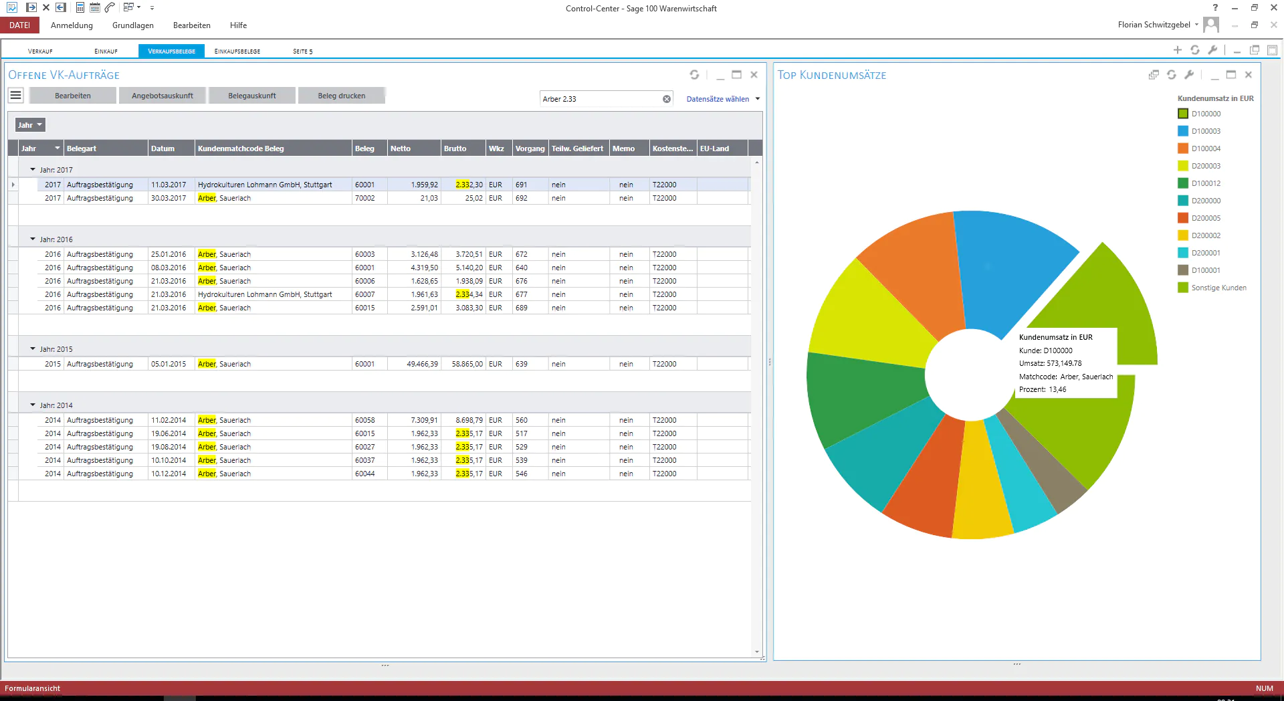This screenshot has width=1284, height=701.
Task: Open the calendar from the quick access toolbar
Action: (x=95, y=7)
